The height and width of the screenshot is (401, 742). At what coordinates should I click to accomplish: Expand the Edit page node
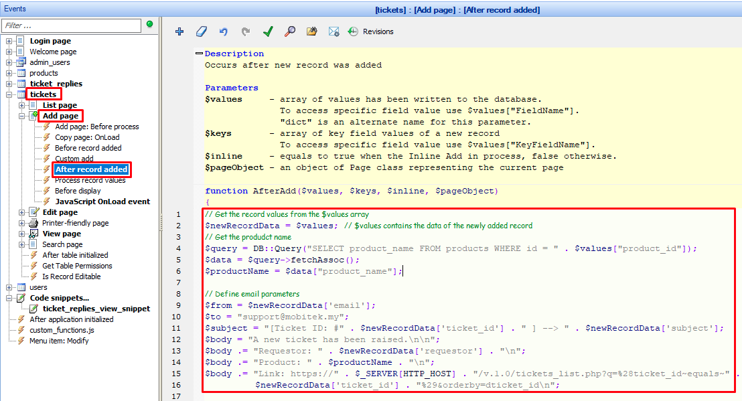pos(22,212)
